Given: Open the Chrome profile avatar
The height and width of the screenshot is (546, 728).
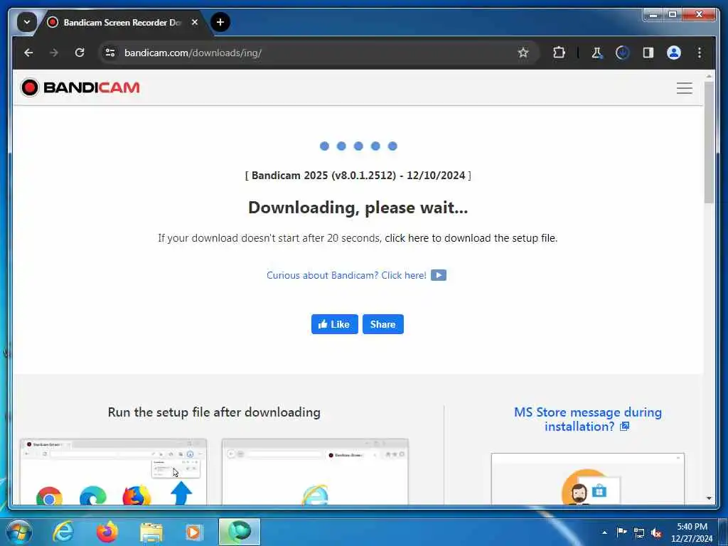Looking at the screenshot, I should pyautogui.click(x=674, y=53).
